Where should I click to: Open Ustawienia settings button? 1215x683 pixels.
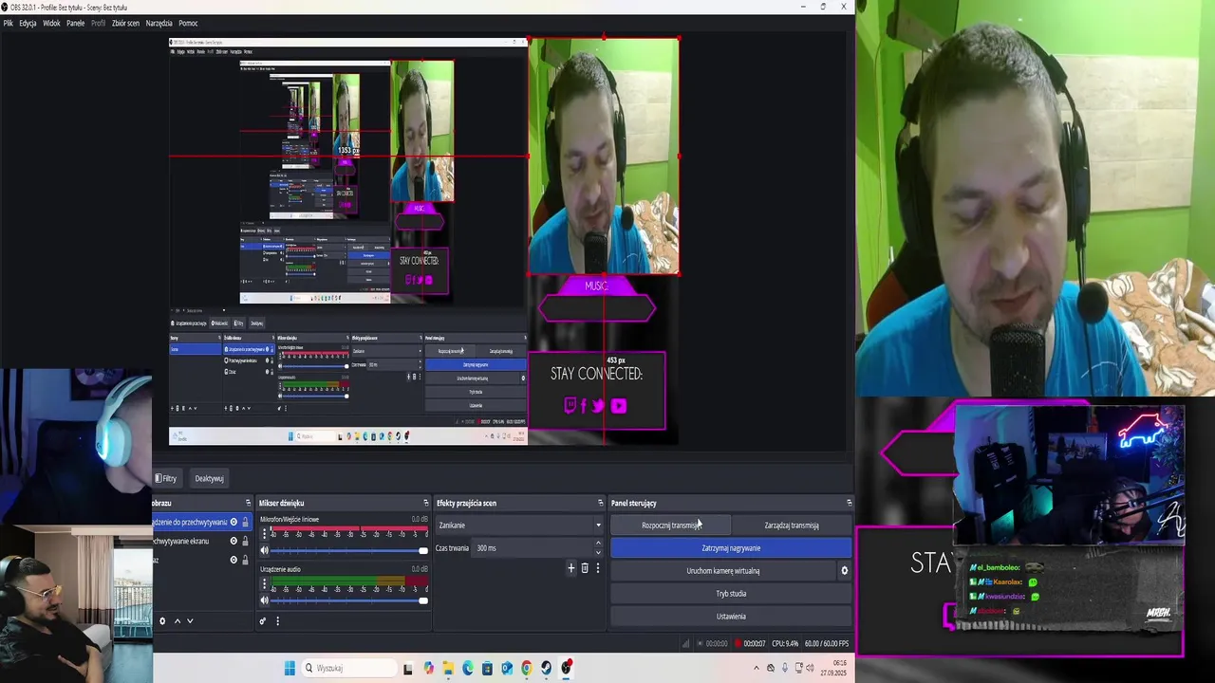(731, 617)
